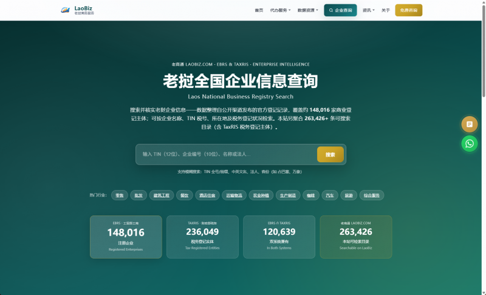Click the LaoBiz brand name text
The width and height of the screenshot is (486, 295).
click(83, 8)
